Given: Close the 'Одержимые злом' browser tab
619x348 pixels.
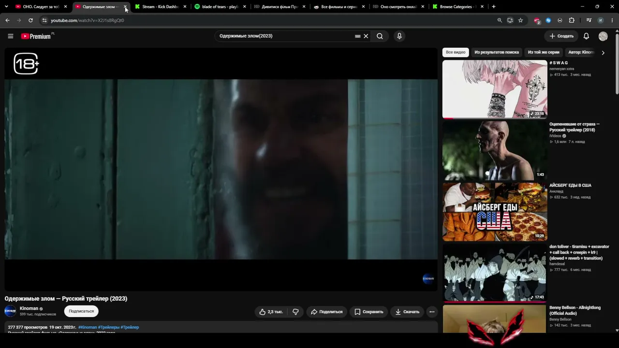Looking at the screenshot, I should click(125, 7).
